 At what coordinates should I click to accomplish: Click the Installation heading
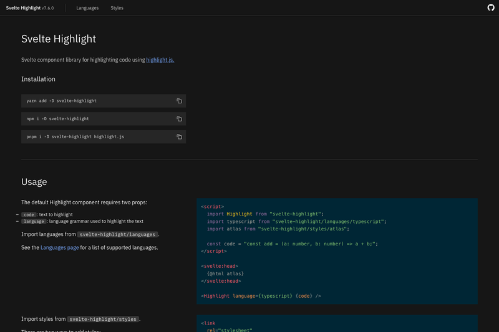38,79
